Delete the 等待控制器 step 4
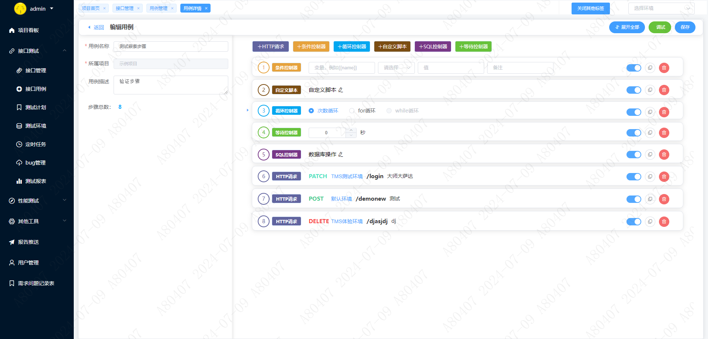 (664, 133)
